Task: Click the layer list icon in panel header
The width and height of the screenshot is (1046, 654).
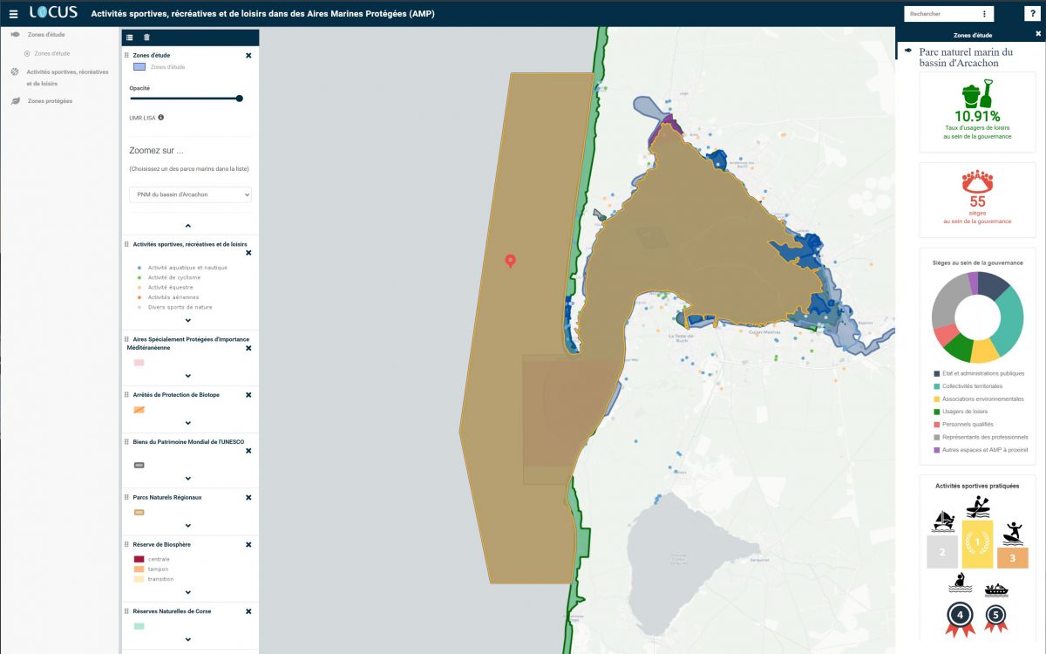Action: [130, 37]
